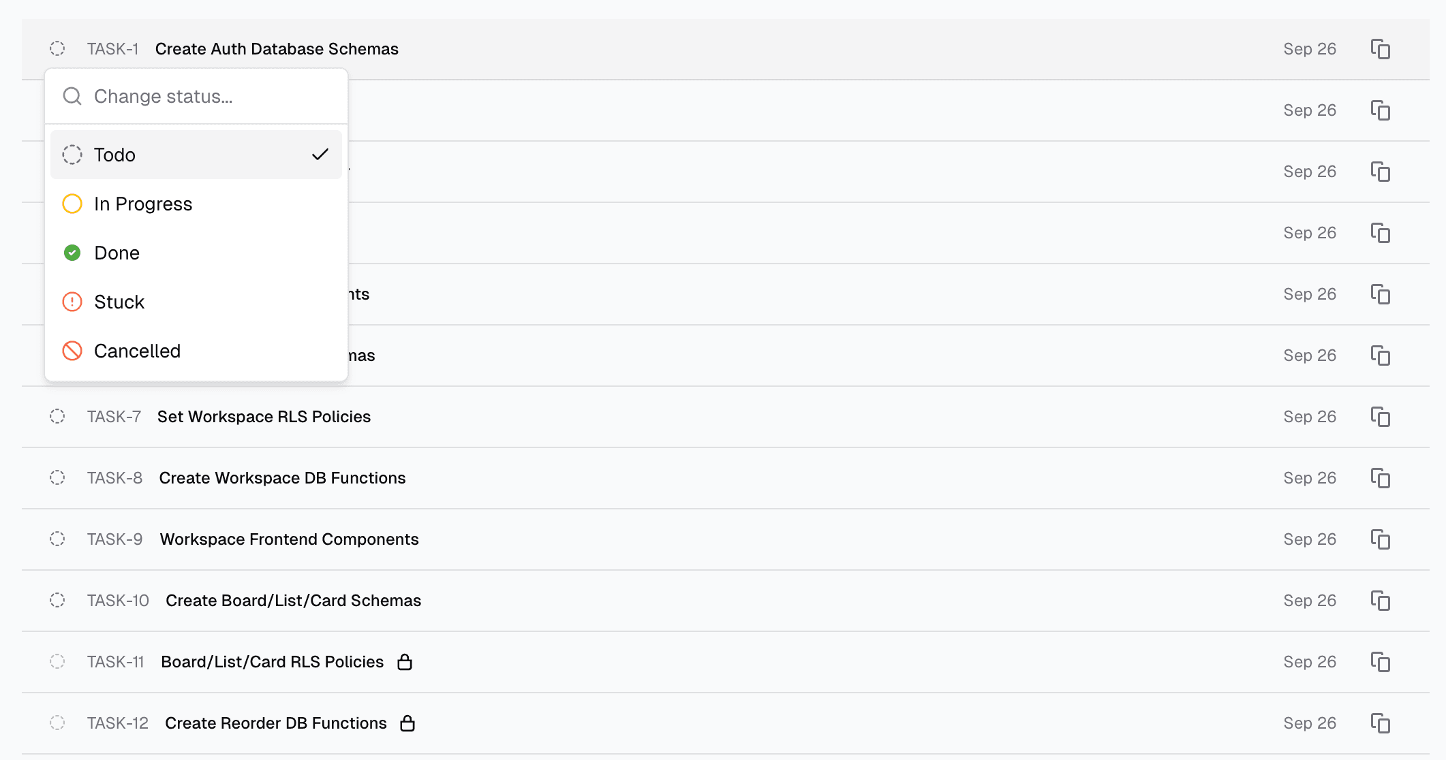Click lock icon on Board/List/Card RLS Policies
Screen dimensions: 1446x760
[x=405, y=662]
